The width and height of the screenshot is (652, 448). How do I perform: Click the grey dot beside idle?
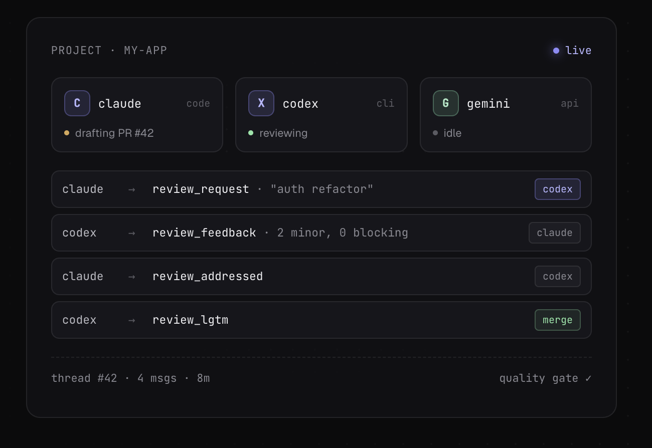(435, 133)
